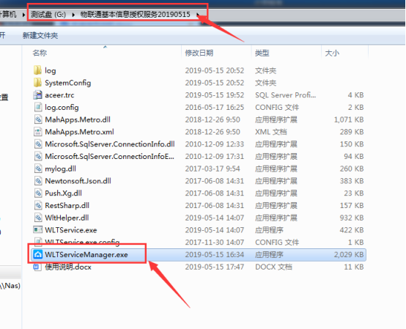Screen dimensions: 406x329
Task: Sort files by 大小 column header
Action: coord(332,53)
